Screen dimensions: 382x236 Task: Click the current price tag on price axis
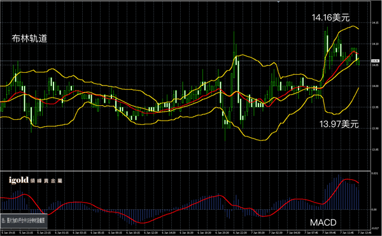tap(375, 61)
